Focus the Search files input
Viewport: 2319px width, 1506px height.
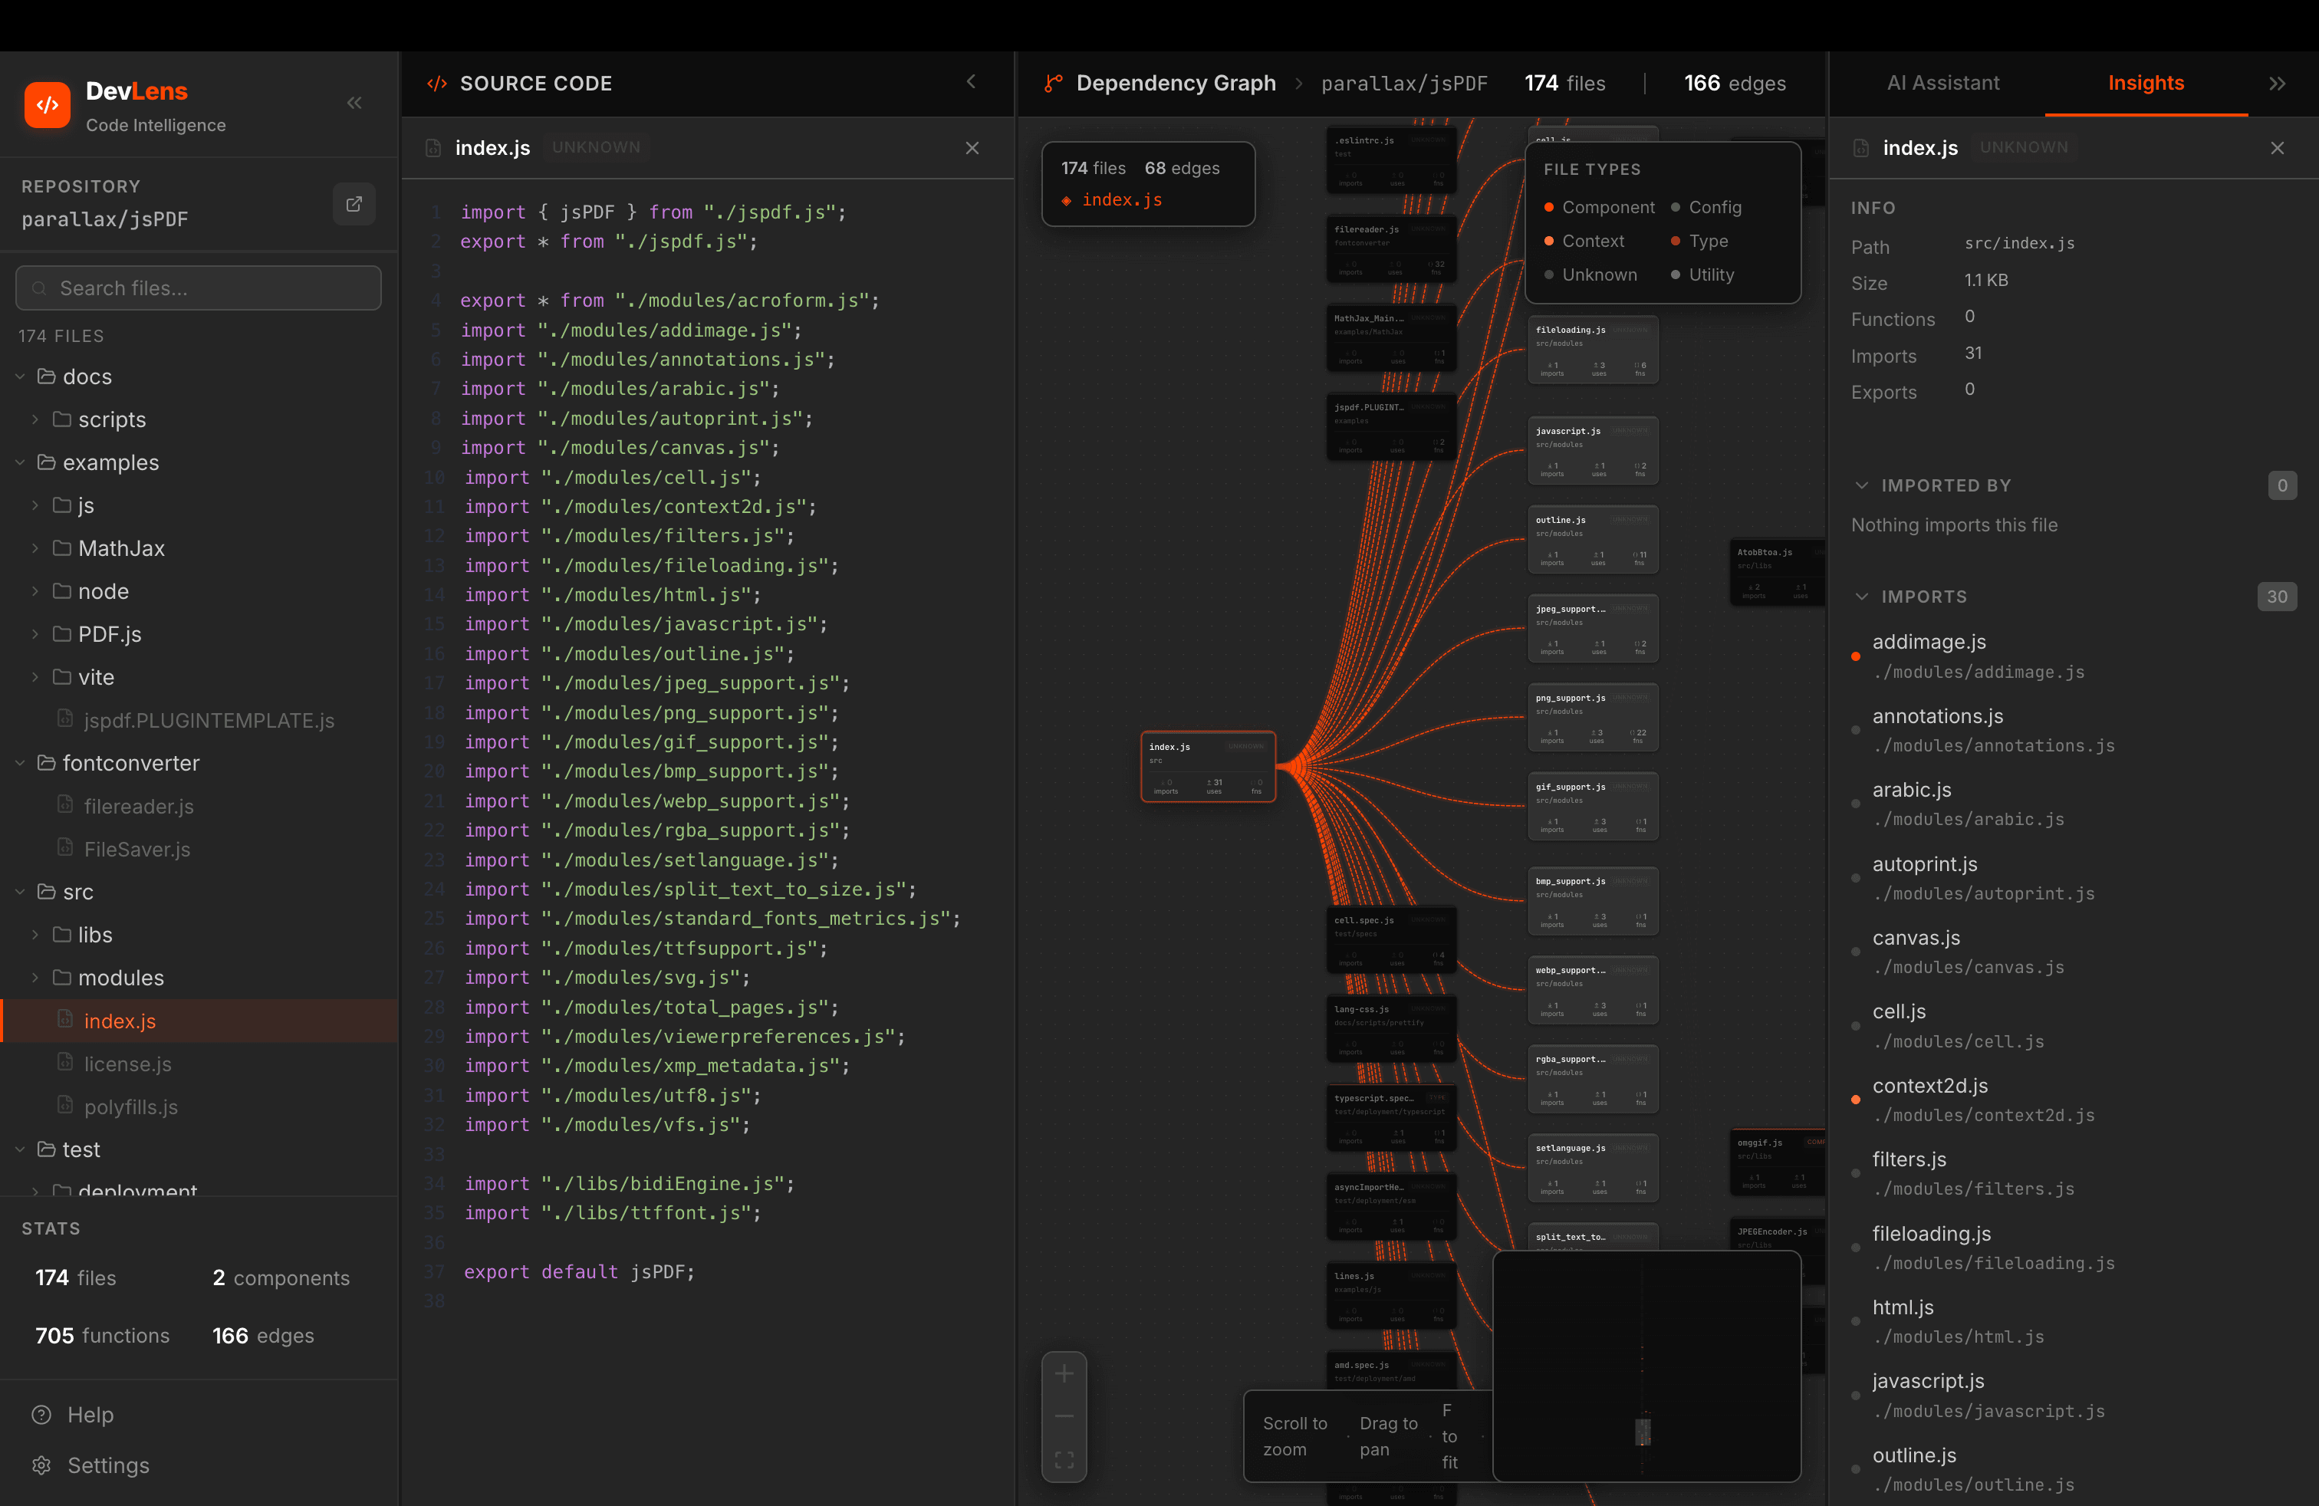tap(199, 288)
